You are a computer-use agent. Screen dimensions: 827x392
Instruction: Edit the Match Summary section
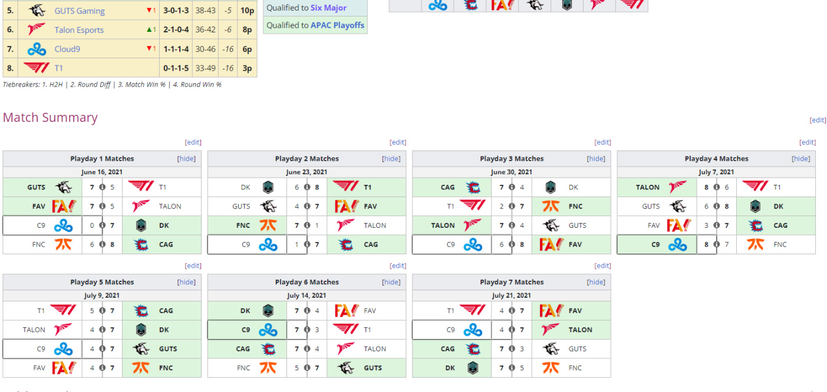pos(818,120)
